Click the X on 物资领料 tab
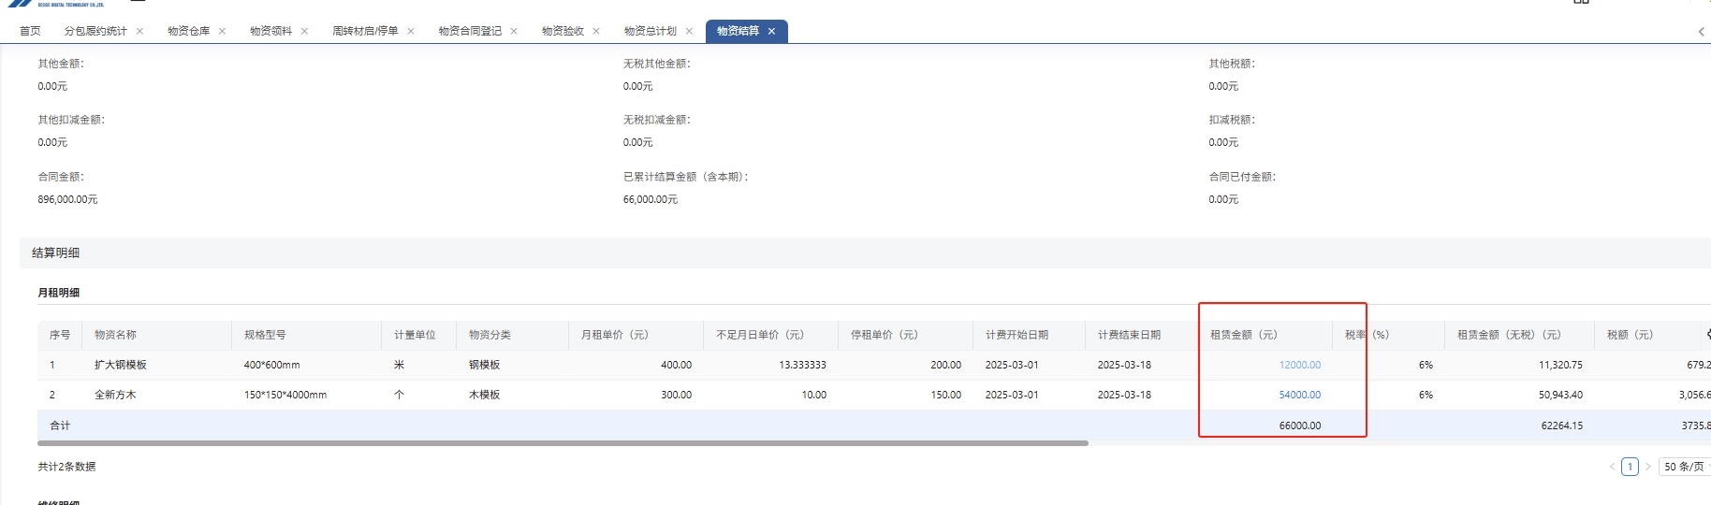1711x505 pixels. pyautogui.click(x=304, y=31)
